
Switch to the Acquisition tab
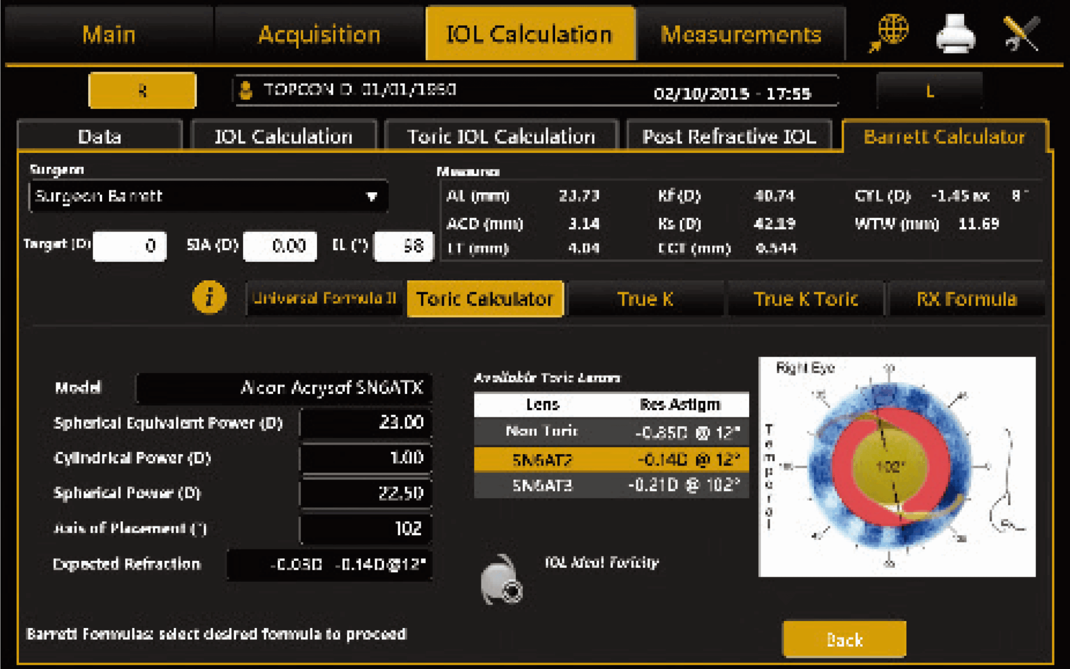pyautogui.click(x=319, y=34)
